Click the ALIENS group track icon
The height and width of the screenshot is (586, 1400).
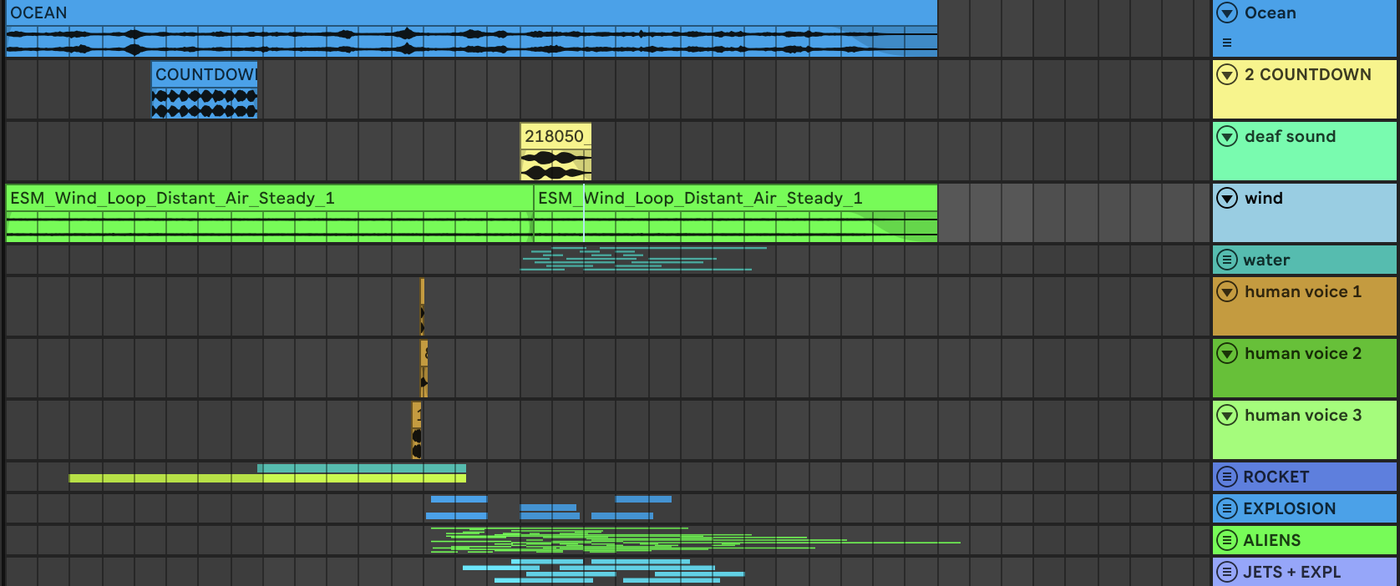point(1226,540)
